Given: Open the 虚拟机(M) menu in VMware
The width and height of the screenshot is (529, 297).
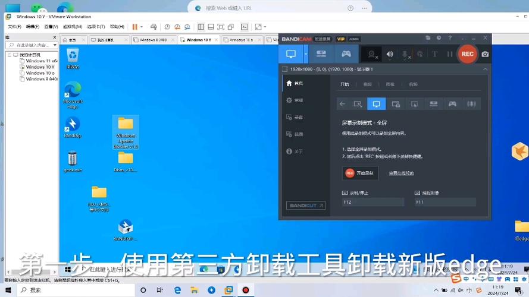Looking at the screenshot, I should pos(73,27).
